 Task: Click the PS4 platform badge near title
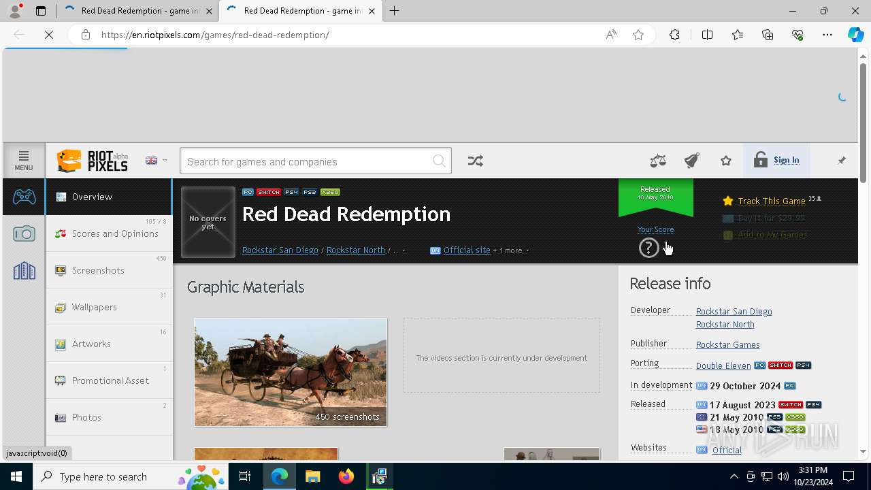[x=291, y=192]
